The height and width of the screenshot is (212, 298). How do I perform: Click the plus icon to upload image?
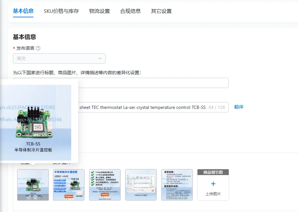(213, 184)
